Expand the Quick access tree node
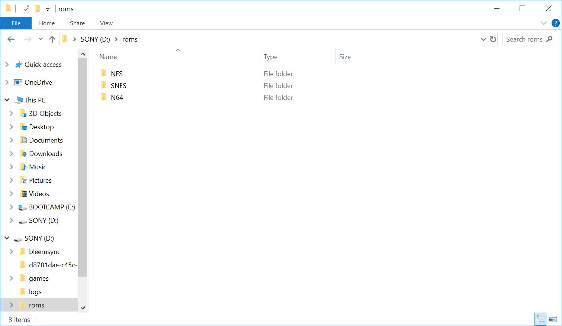This screenshot has height=326, width=562. [x=7, y=65]
